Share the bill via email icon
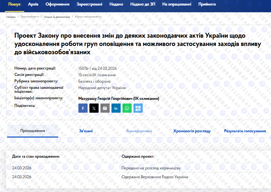 [x=105, y=108]
